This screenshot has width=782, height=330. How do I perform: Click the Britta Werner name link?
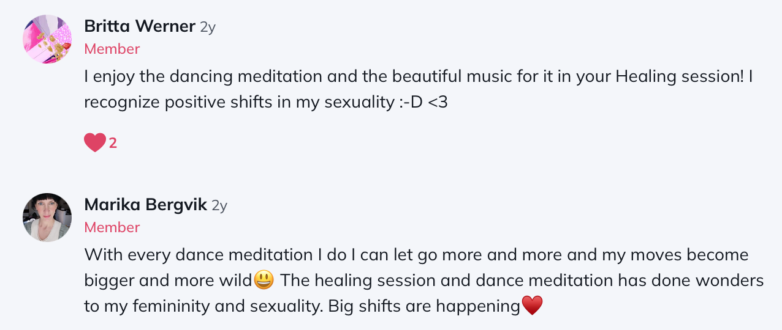pos(140,27)
